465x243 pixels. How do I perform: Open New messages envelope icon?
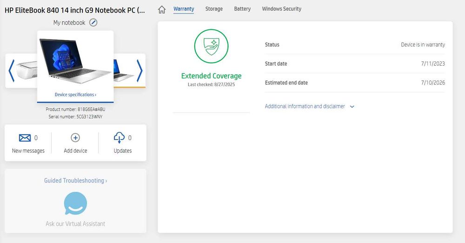[25, 138]
